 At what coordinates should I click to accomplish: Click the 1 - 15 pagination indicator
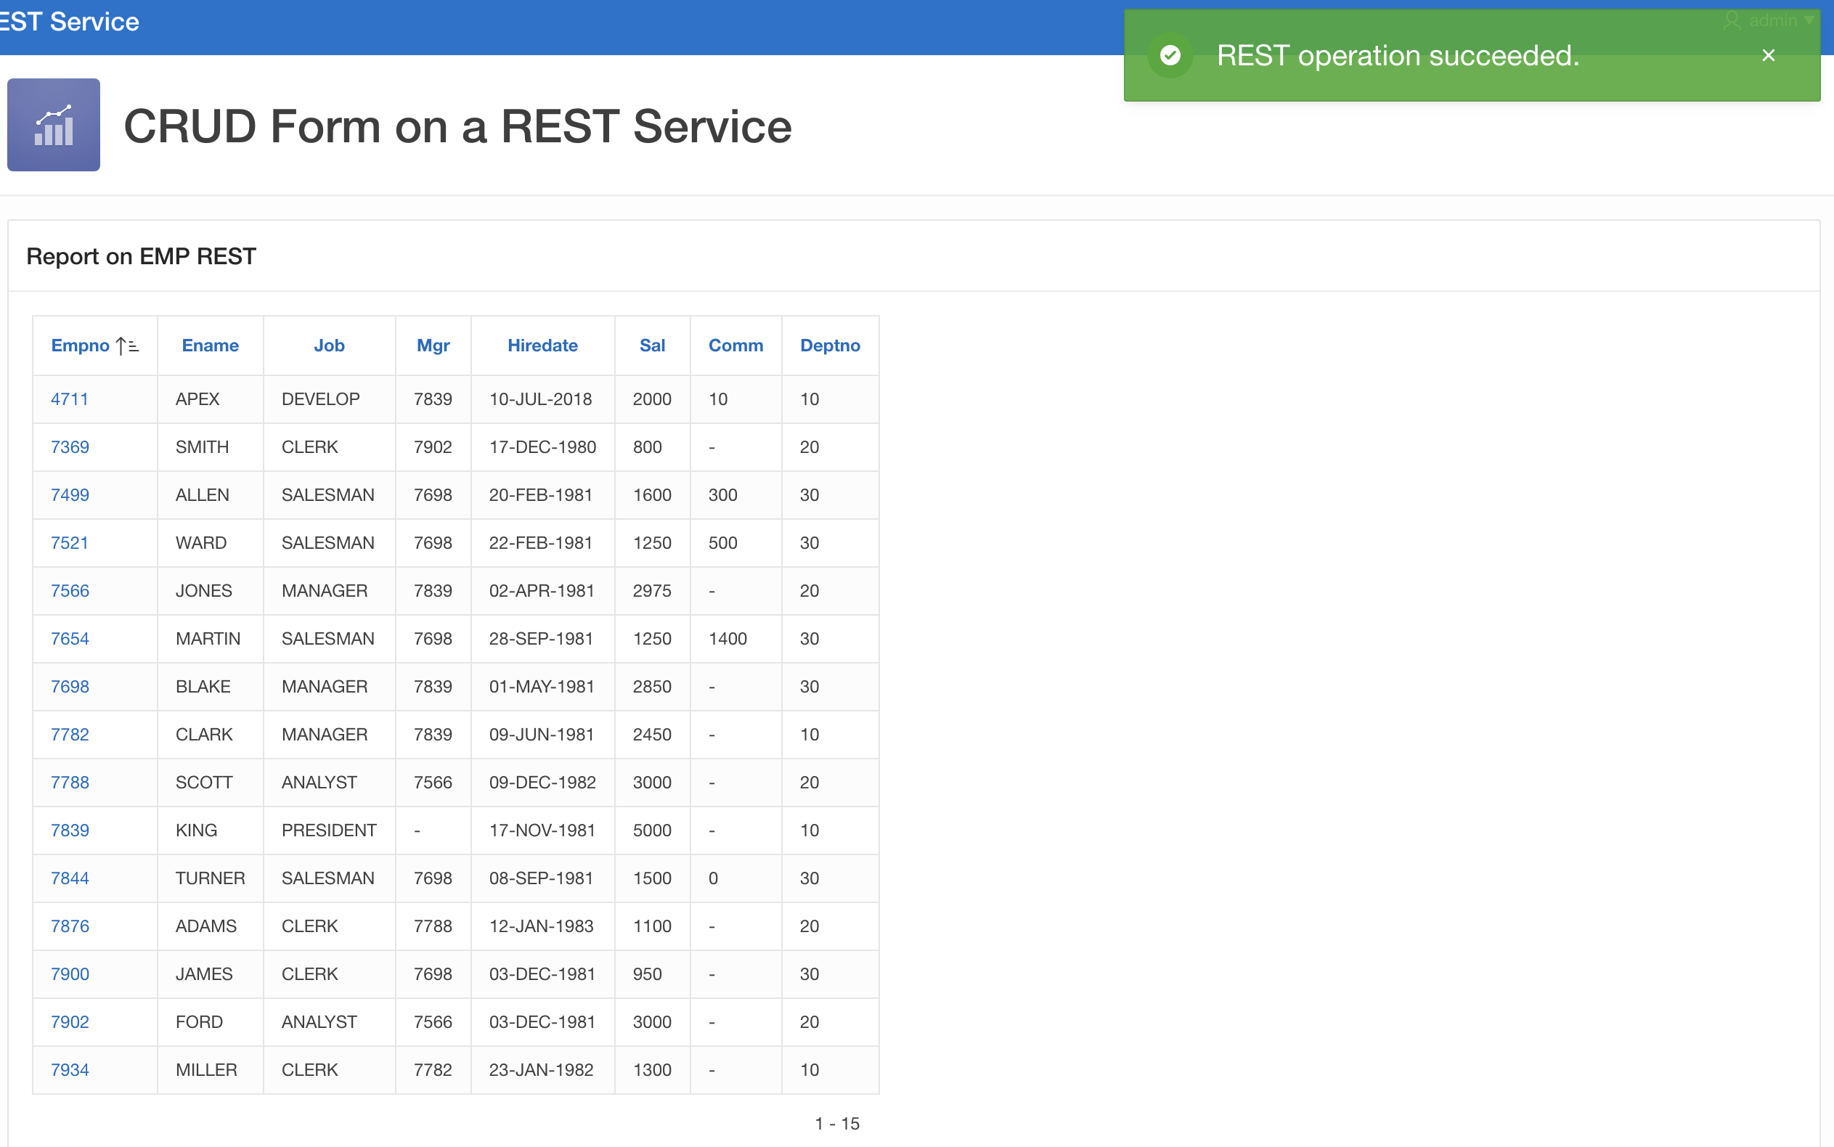coord(836,1124)
